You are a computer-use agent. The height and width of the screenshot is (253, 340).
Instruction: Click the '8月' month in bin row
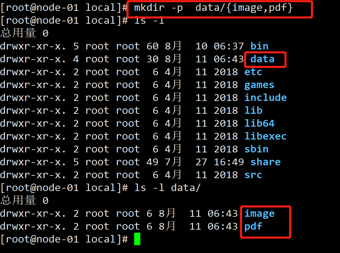[173, 46]
